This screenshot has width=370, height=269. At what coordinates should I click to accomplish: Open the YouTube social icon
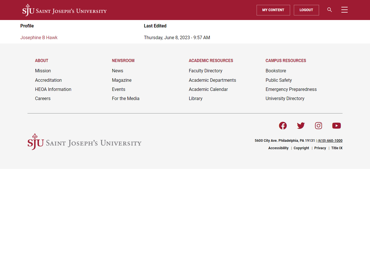click(x=336, y=126)
